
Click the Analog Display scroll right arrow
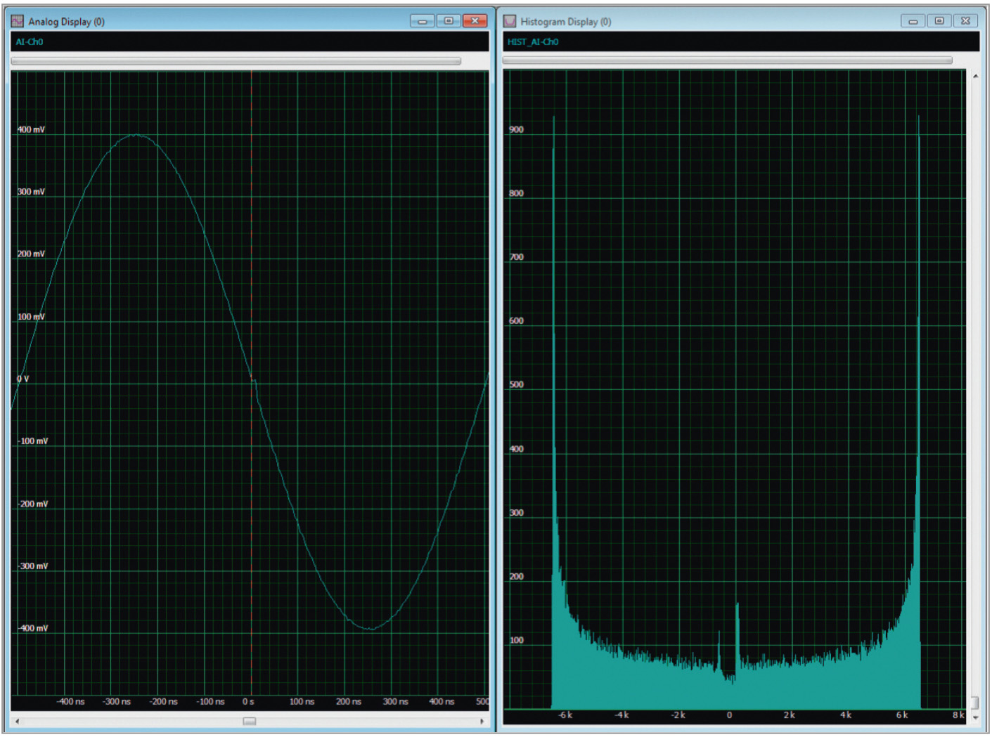pyautogui.click(x=482, y=721)
